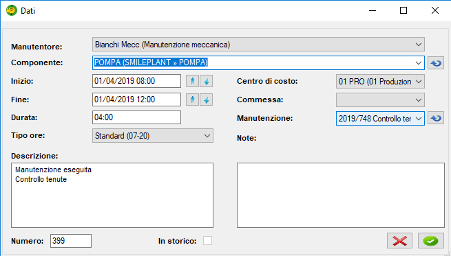Click inside the empty Note text area
This screenshot has width=451, height=256.
[x=341, y=195]
